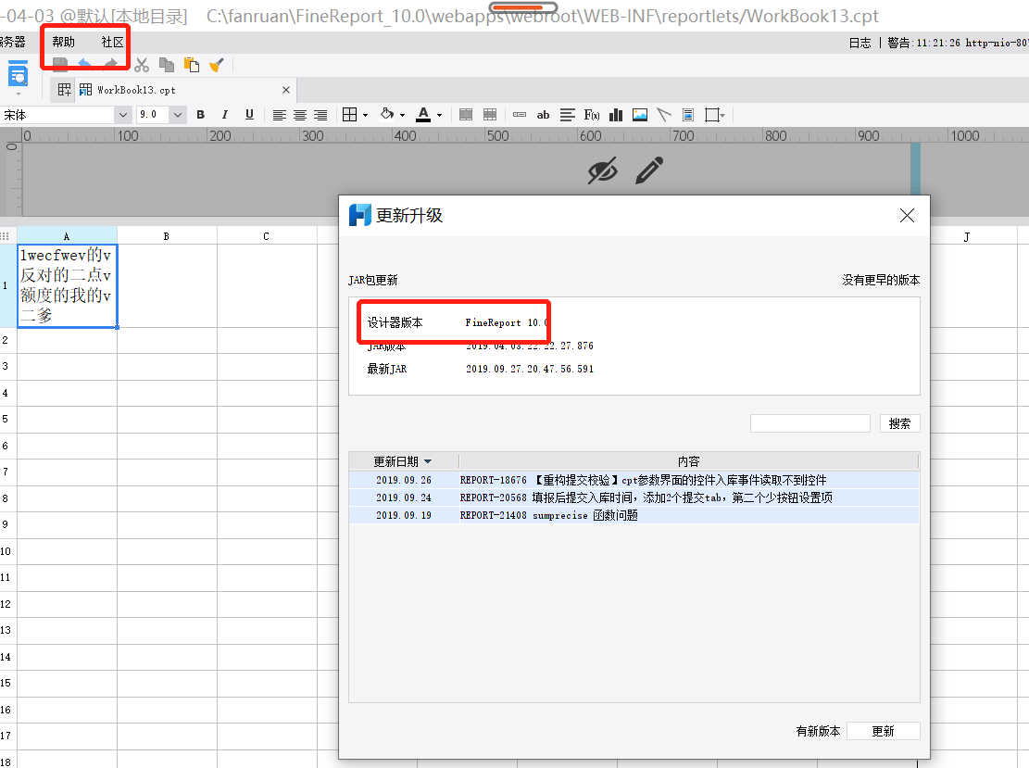Click the format painter brush icon
Screen dimensions: 1029x768
[x=217, y=65]
